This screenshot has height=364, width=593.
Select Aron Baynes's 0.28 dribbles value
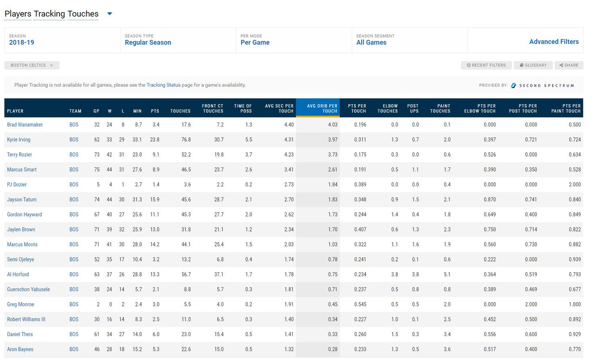[x=333, y=350]
